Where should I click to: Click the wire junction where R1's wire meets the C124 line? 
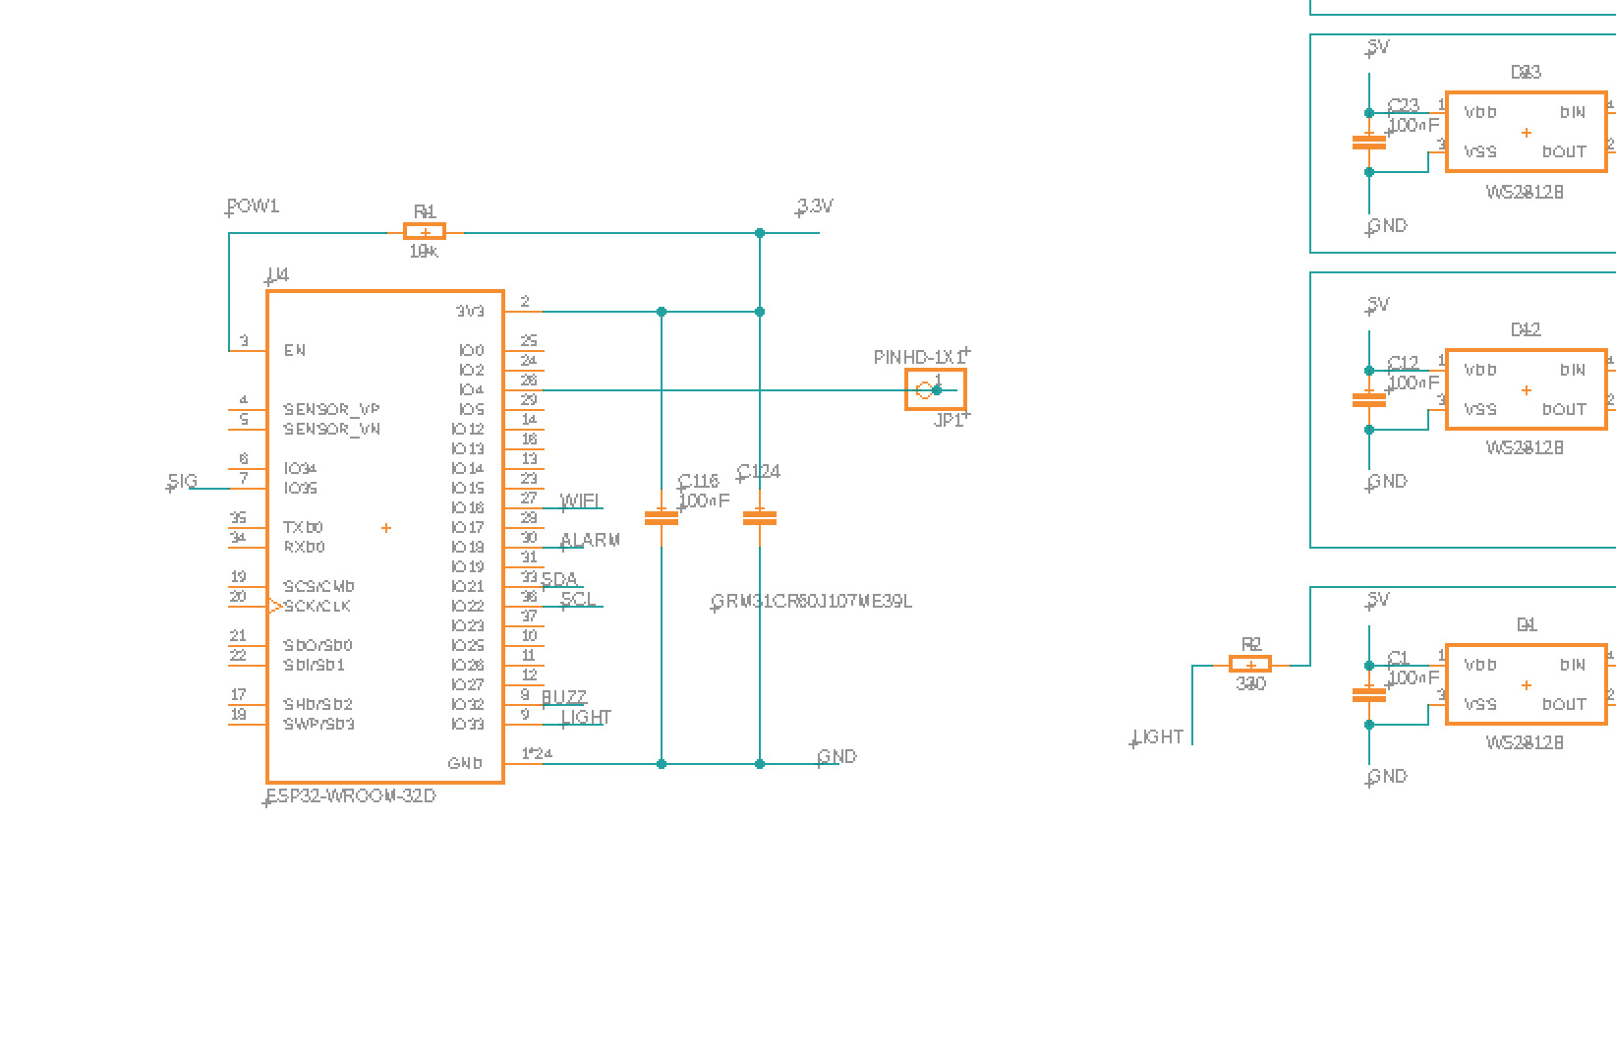click(760, 233)
